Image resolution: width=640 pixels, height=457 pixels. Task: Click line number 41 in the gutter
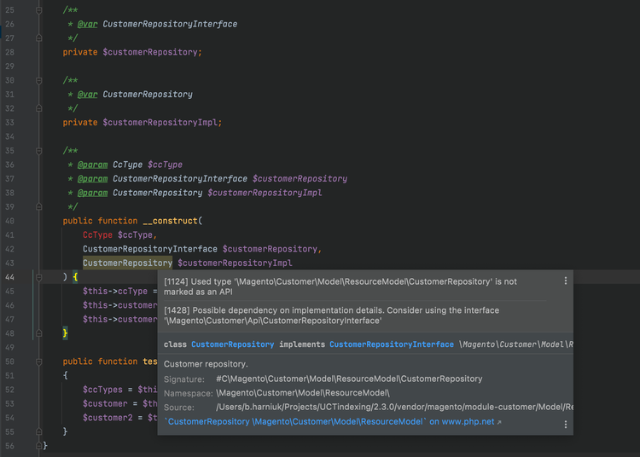pyautogui.click(x=10, y=234)
